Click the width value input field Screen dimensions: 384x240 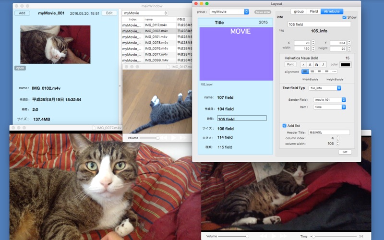[x=302, y=49]
